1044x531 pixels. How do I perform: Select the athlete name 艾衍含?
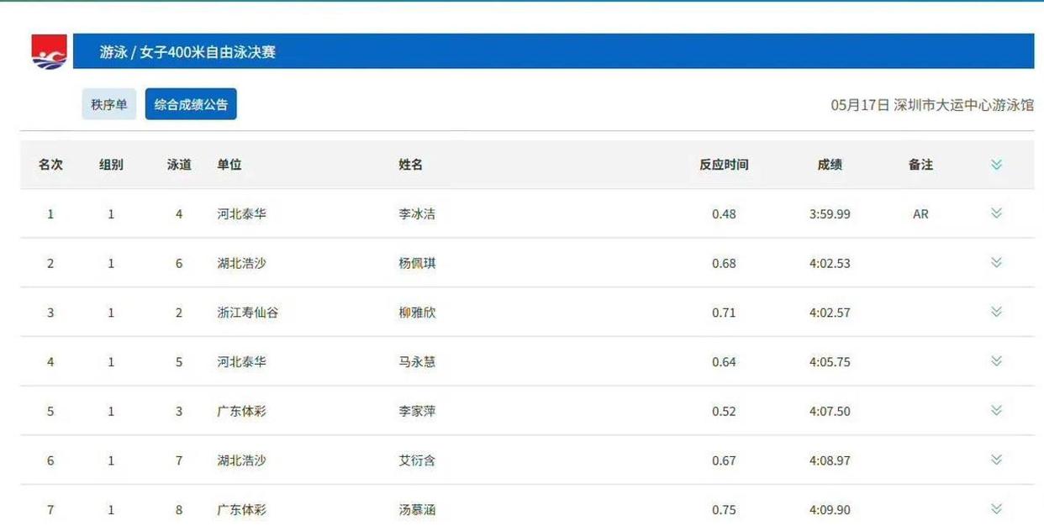pos(417,460)
